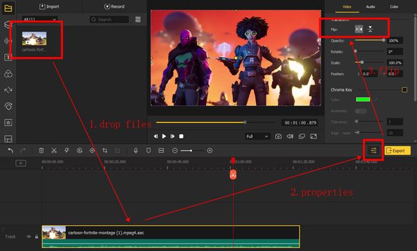Click the red scissors playhead split marker
The width and height of the screenshot is (417, 251).
tap(233, 175)
